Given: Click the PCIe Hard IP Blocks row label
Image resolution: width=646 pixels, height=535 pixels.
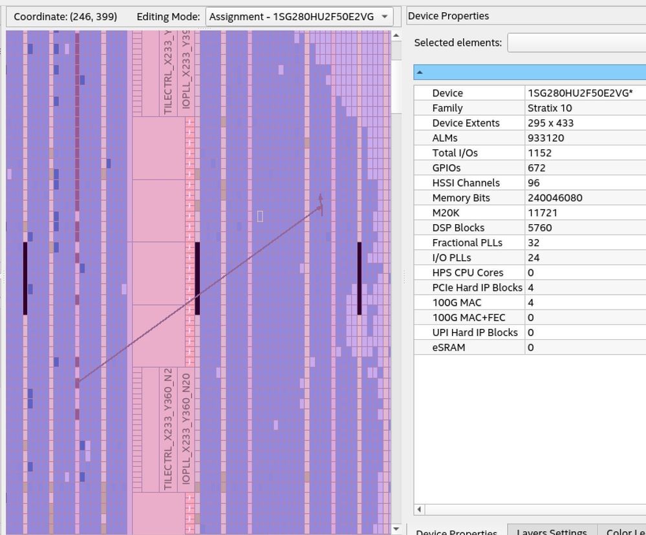Looking at the screenshot, I should tap(477, 288).
